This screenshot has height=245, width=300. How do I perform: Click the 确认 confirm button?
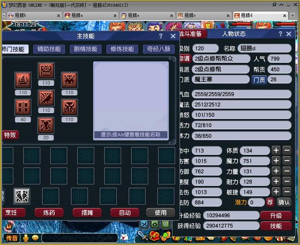(284, 202)
